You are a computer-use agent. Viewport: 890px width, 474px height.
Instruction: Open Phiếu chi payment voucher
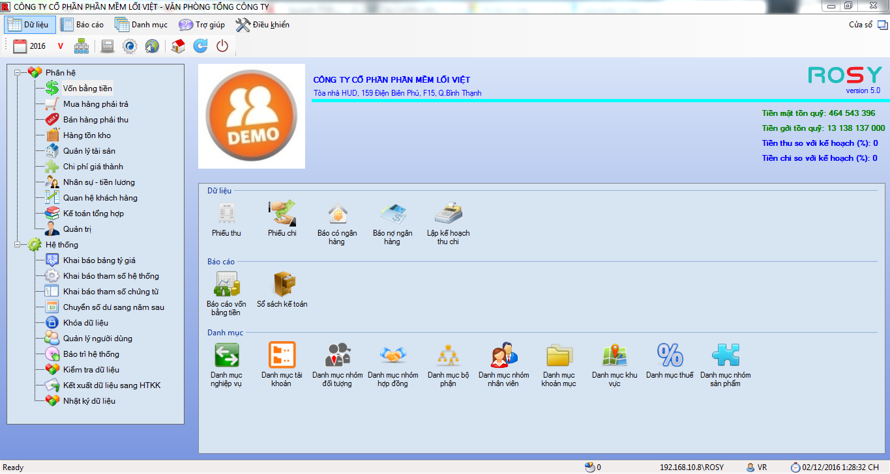[x=282, y=214]
